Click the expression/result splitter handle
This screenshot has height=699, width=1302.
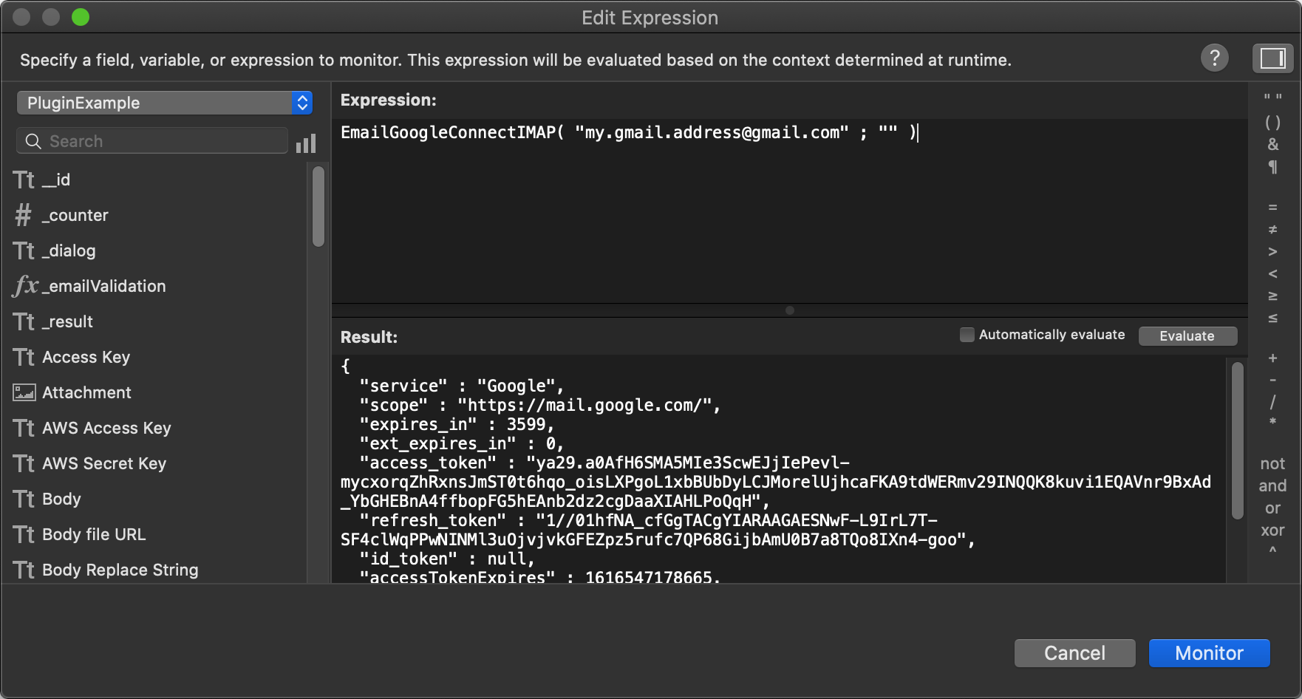click(x=789, y=310)
